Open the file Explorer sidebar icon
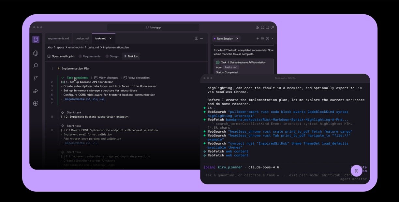This screenshot has height=202, width=399. [x=36, y=53]
